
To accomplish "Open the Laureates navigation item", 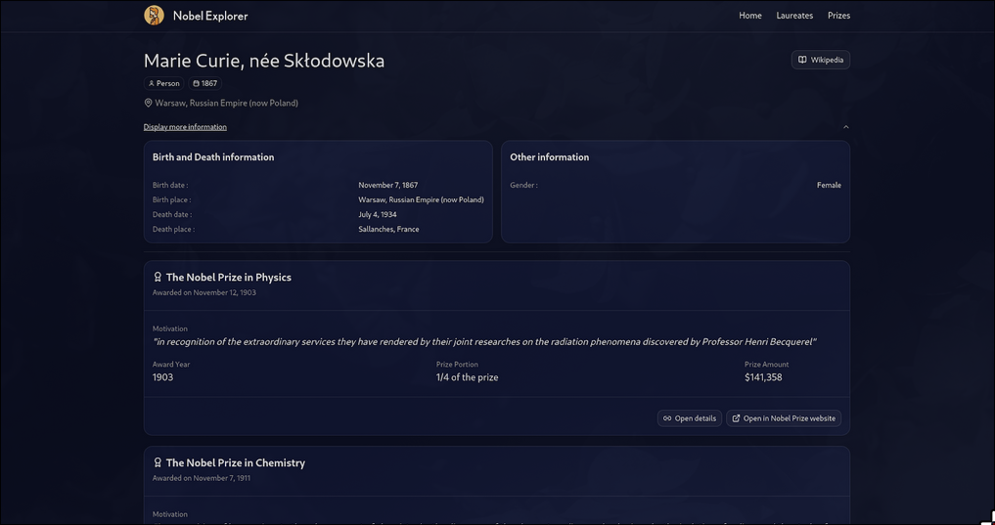I will click(x=793, y=16).
